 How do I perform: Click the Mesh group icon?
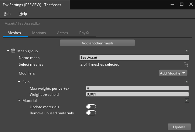click(x=13, y=51)
